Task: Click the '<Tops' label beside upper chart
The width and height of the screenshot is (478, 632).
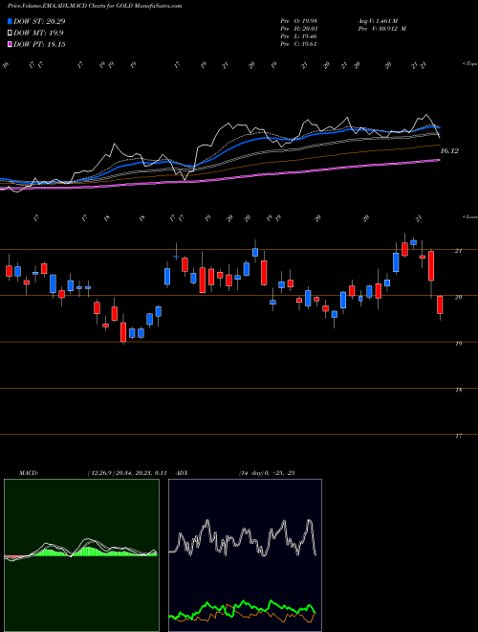Action: [x=469, y=64]
